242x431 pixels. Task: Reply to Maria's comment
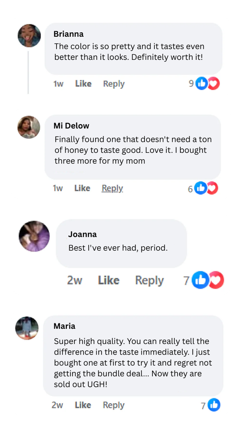[113, 405]
